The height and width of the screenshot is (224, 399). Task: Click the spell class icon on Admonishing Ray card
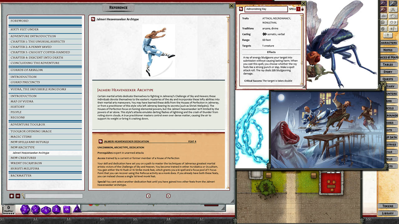pyautogui.click(x=241, y=9)
